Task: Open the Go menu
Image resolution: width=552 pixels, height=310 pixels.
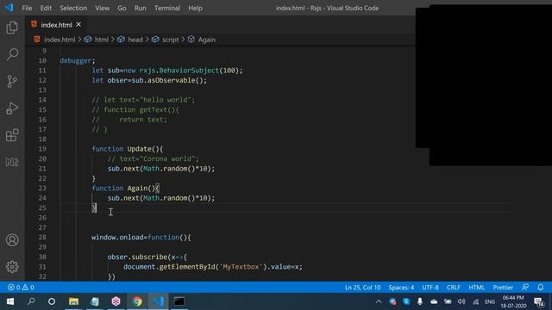Action: [122, 8]
